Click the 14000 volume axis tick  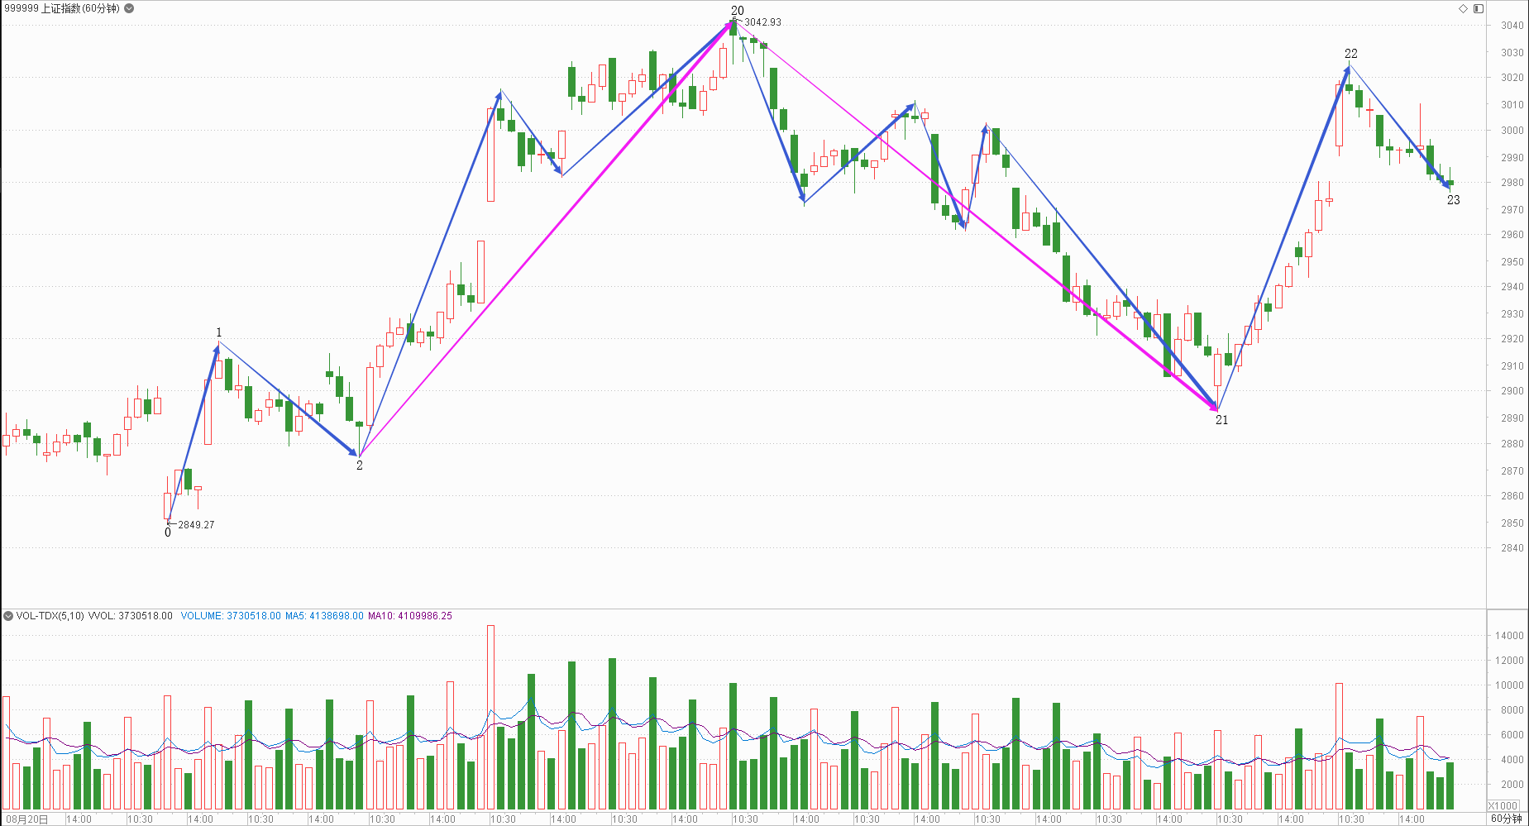1509,636
